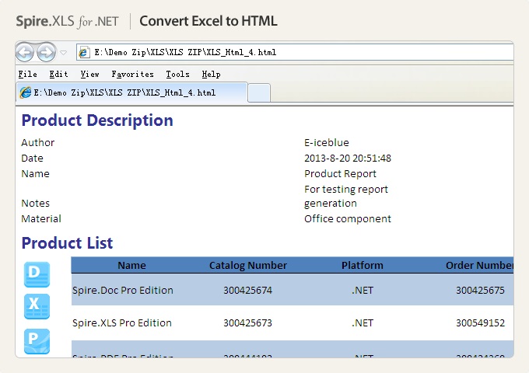Click .NET platform cell in Spire.XLS row
Viewport: 529px width, 373px height.
coord(363,322)
